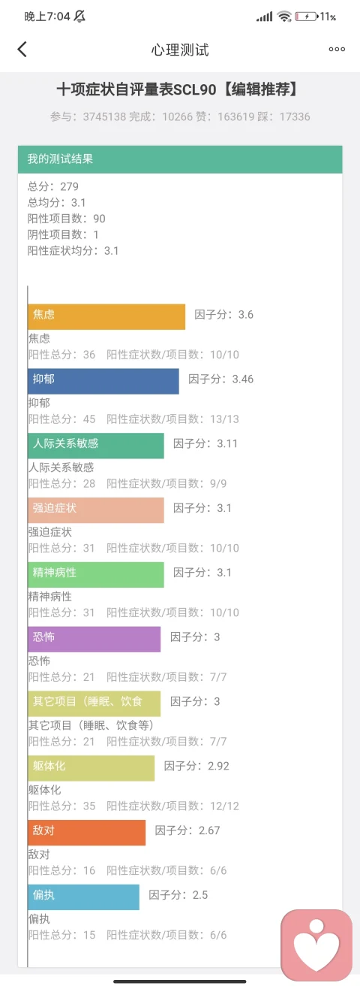Select the orange 焦虑 bar

click(106, 316)
